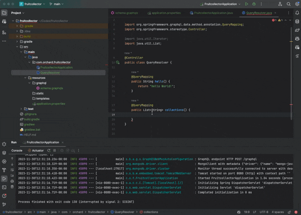Open the Code With Me user icon
Image resolution: width=301 pixels, height=215 pixels.
(280, 4)
